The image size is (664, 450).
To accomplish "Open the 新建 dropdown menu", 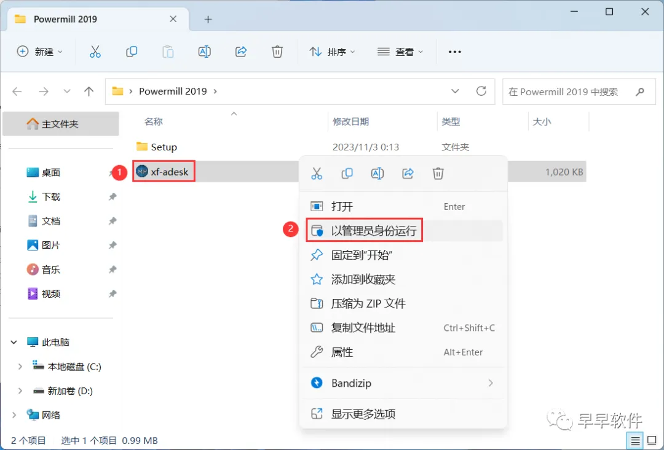I will (x=39, y=52).
